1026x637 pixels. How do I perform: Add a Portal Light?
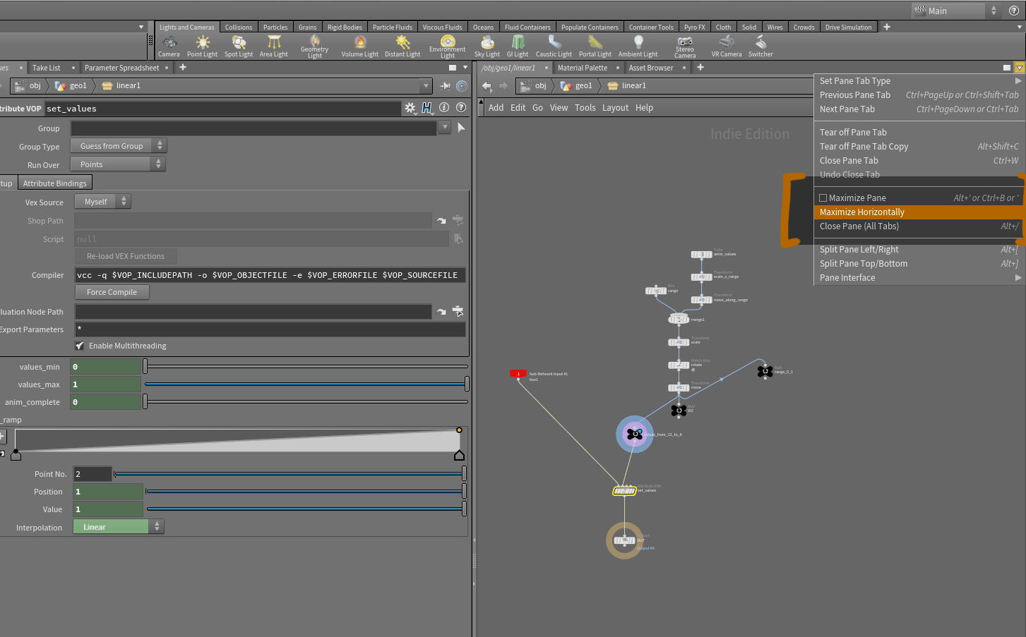(x=595, y=47)
